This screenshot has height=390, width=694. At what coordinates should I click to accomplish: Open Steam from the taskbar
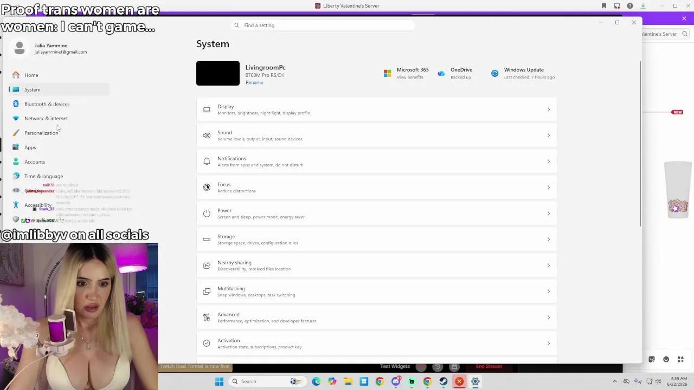[x=444, y=381]
